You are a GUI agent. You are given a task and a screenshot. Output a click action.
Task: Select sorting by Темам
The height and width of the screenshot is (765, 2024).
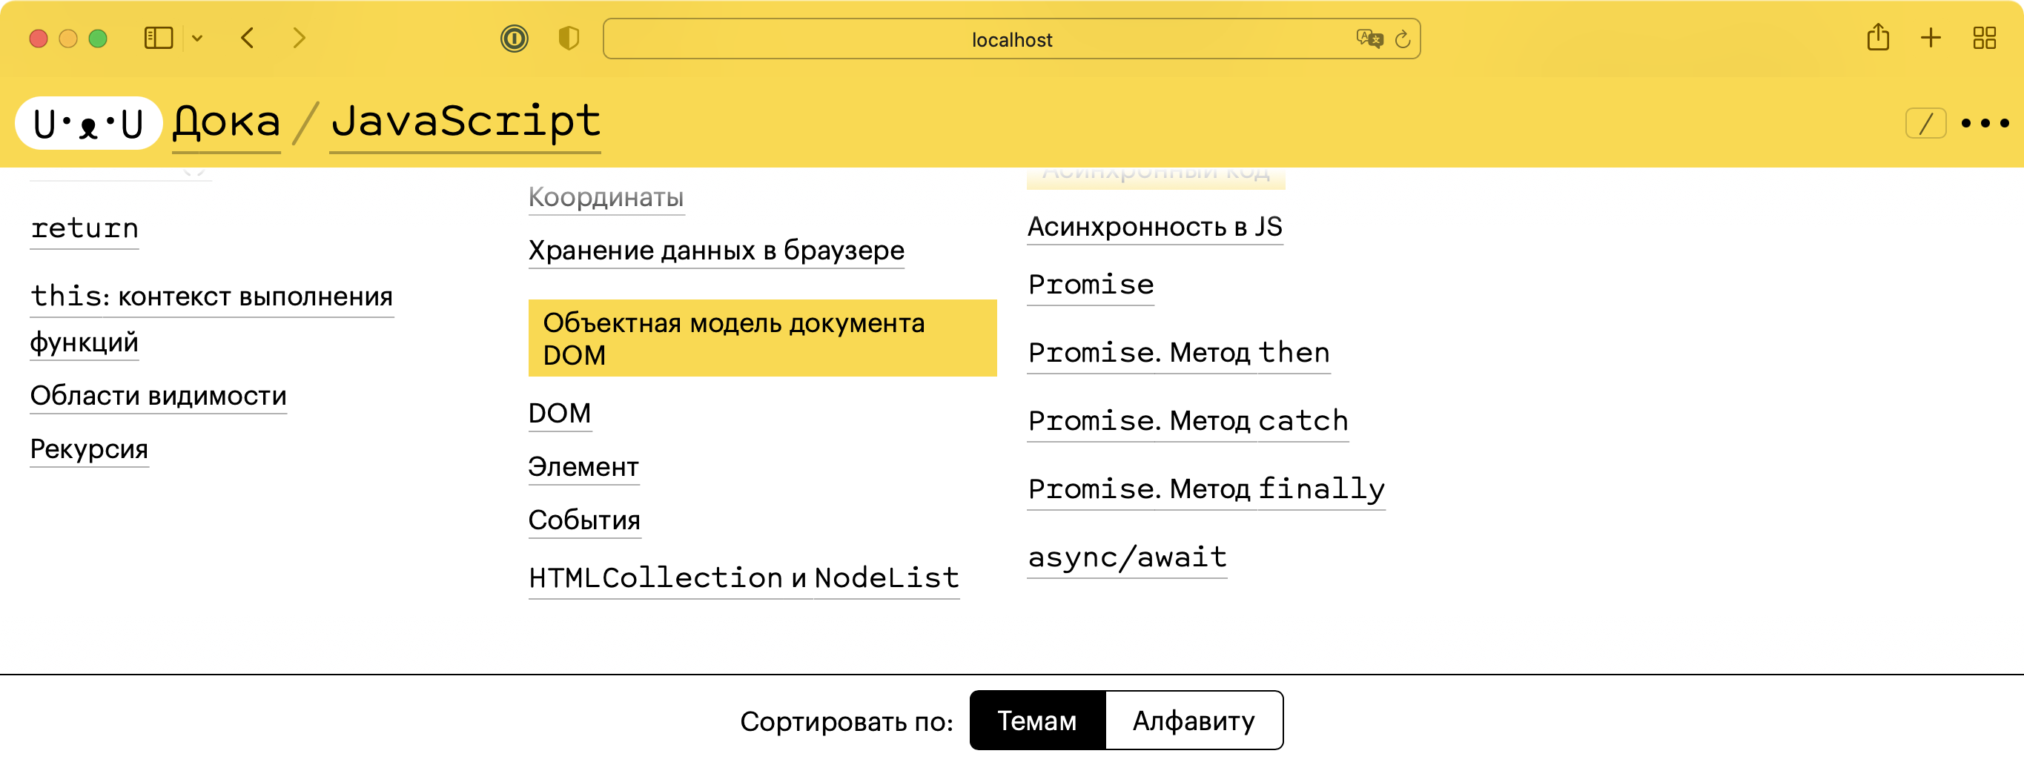click(x=1038, y=720)
